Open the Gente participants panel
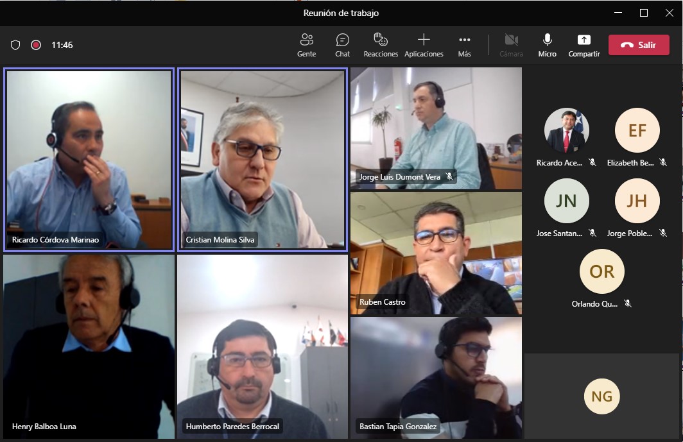 307,45
